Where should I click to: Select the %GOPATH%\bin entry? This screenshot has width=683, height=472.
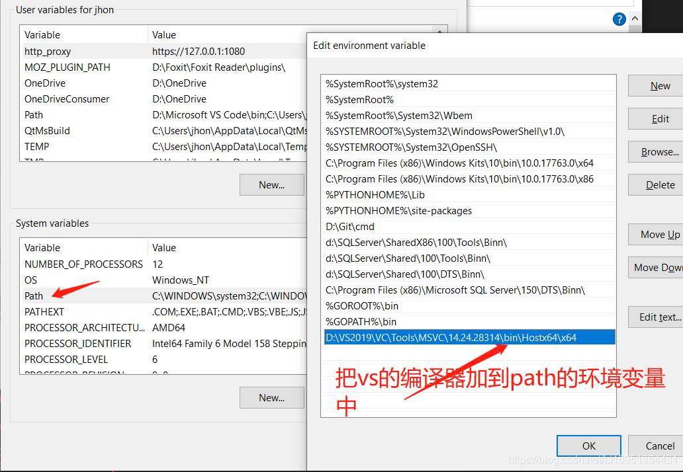(x=469, y=322)
